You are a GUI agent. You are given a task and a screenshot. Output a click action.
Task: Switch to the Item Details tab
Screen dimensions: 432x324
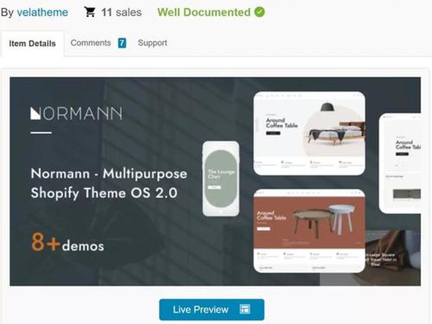[32, 44]
